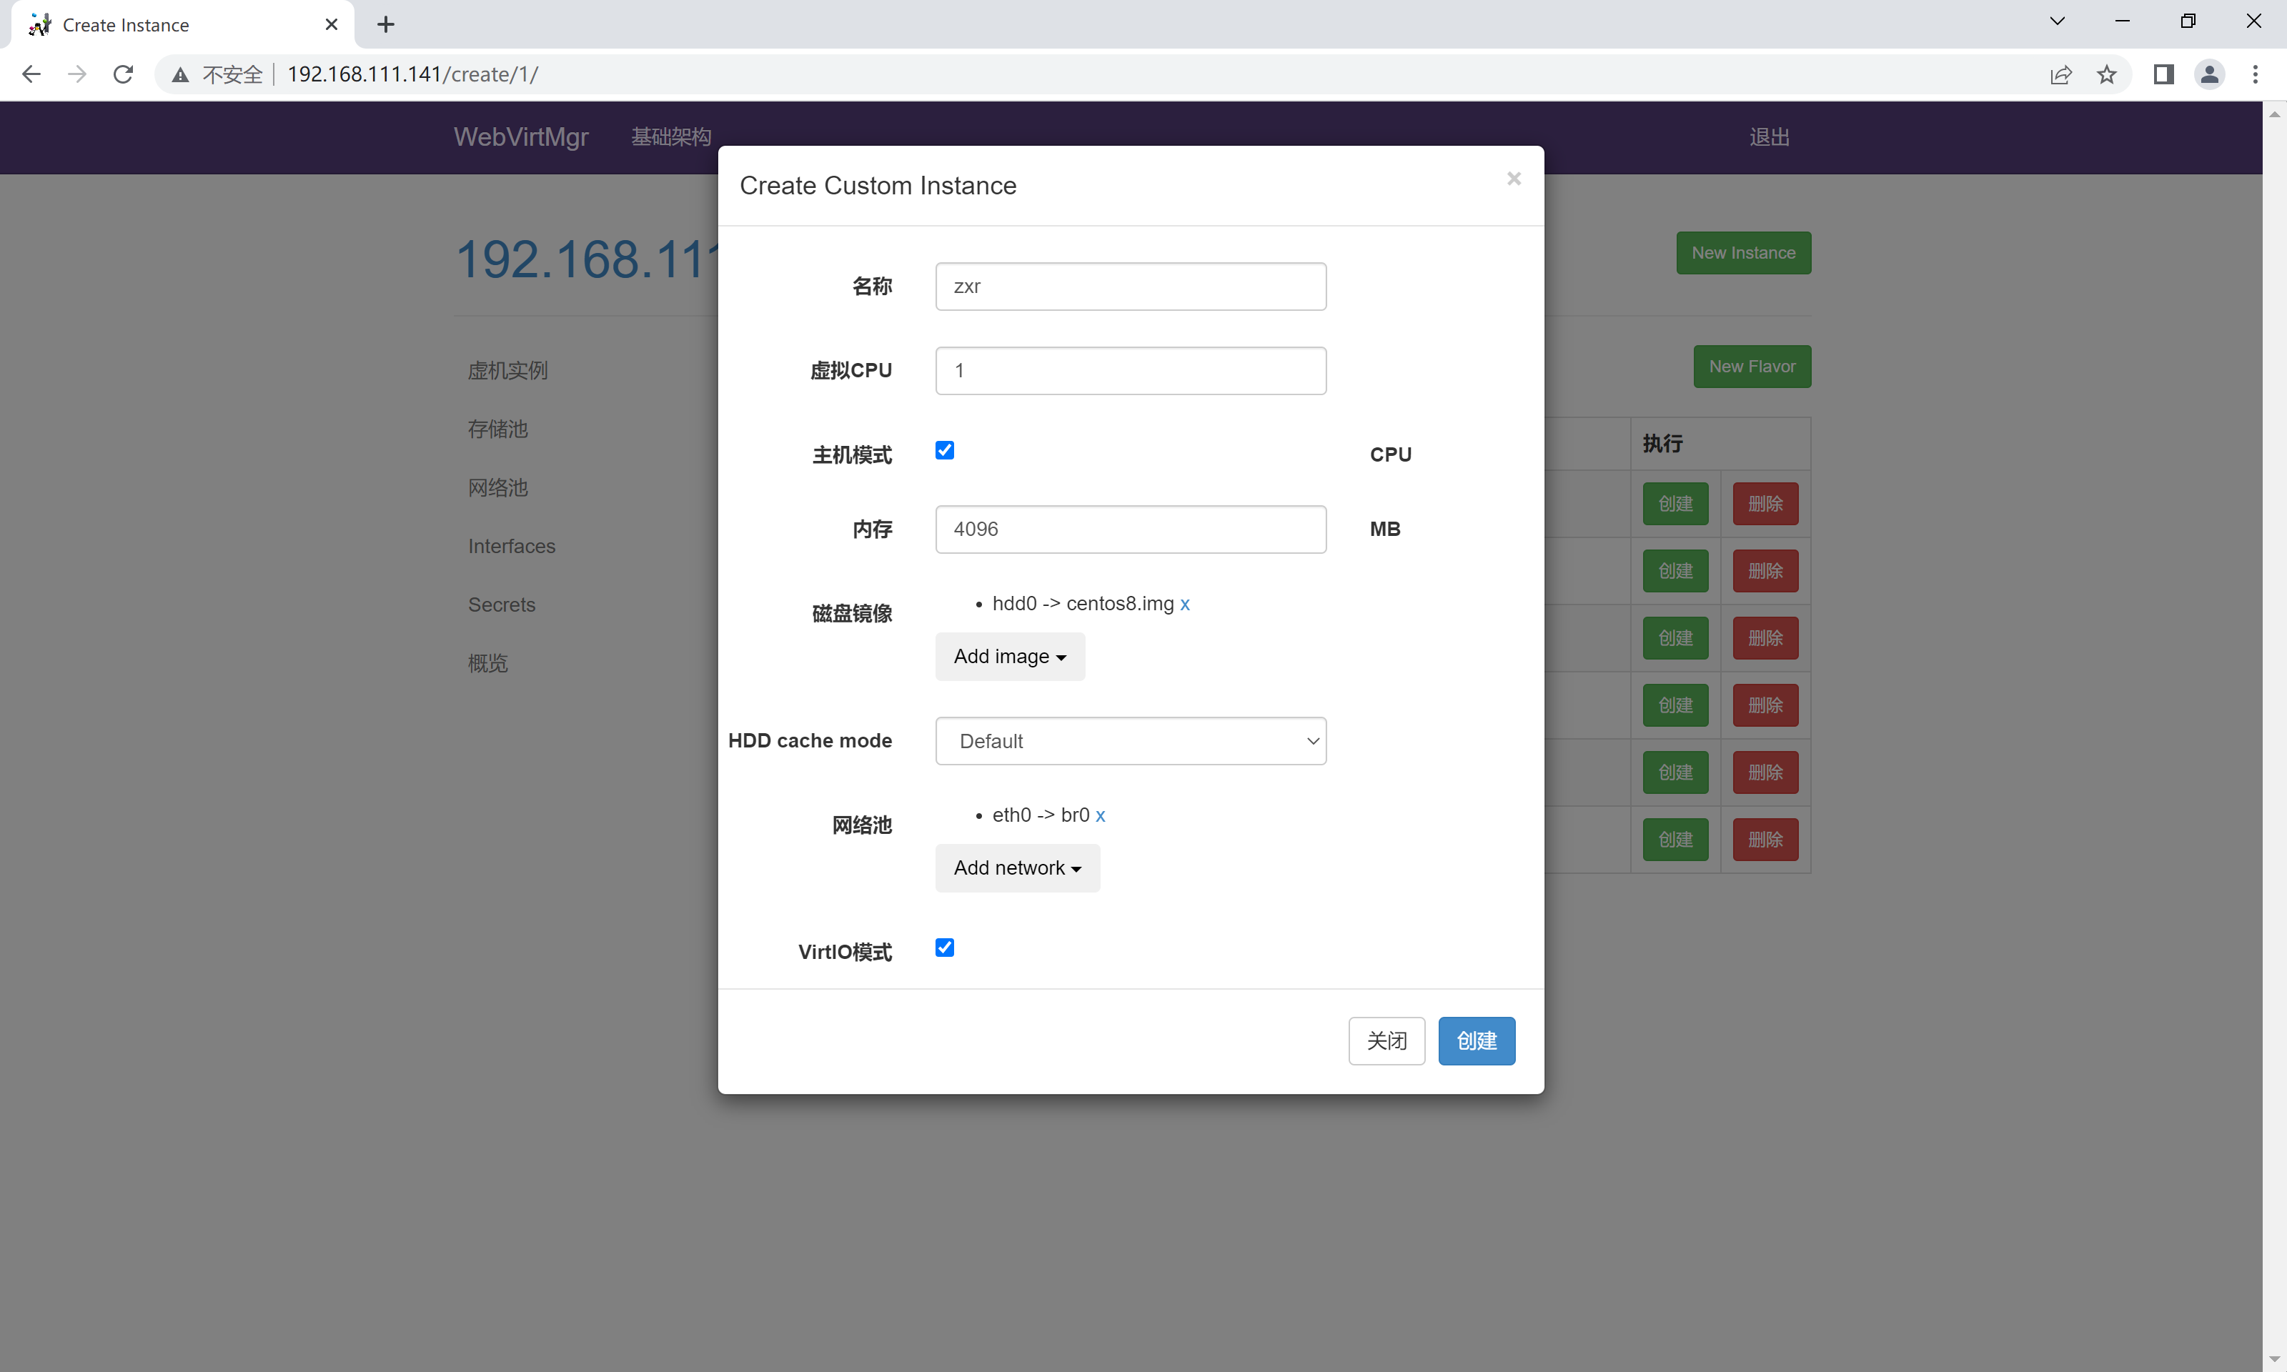Toggle the VirtIO模式 checkbox
The width and height of the screenshot is (2287, 1372).
[x=944, y=948]
